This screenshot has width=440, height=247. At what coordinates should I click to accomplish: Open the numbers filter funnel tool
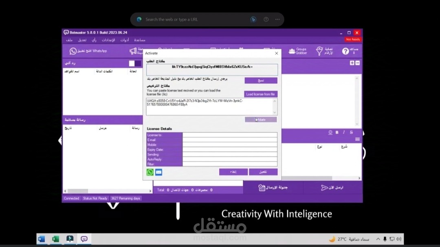(x=324, y=51)
